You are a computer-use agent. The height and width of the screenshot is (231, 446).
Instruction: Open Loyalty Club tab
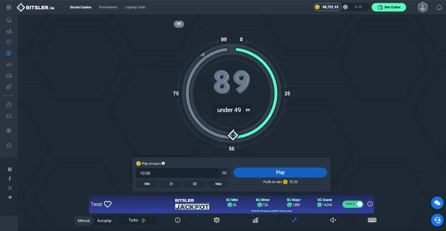point(135,7)
